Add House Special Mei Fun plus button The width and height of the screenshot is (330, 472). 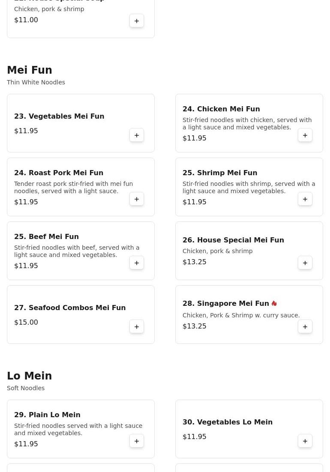305,263
